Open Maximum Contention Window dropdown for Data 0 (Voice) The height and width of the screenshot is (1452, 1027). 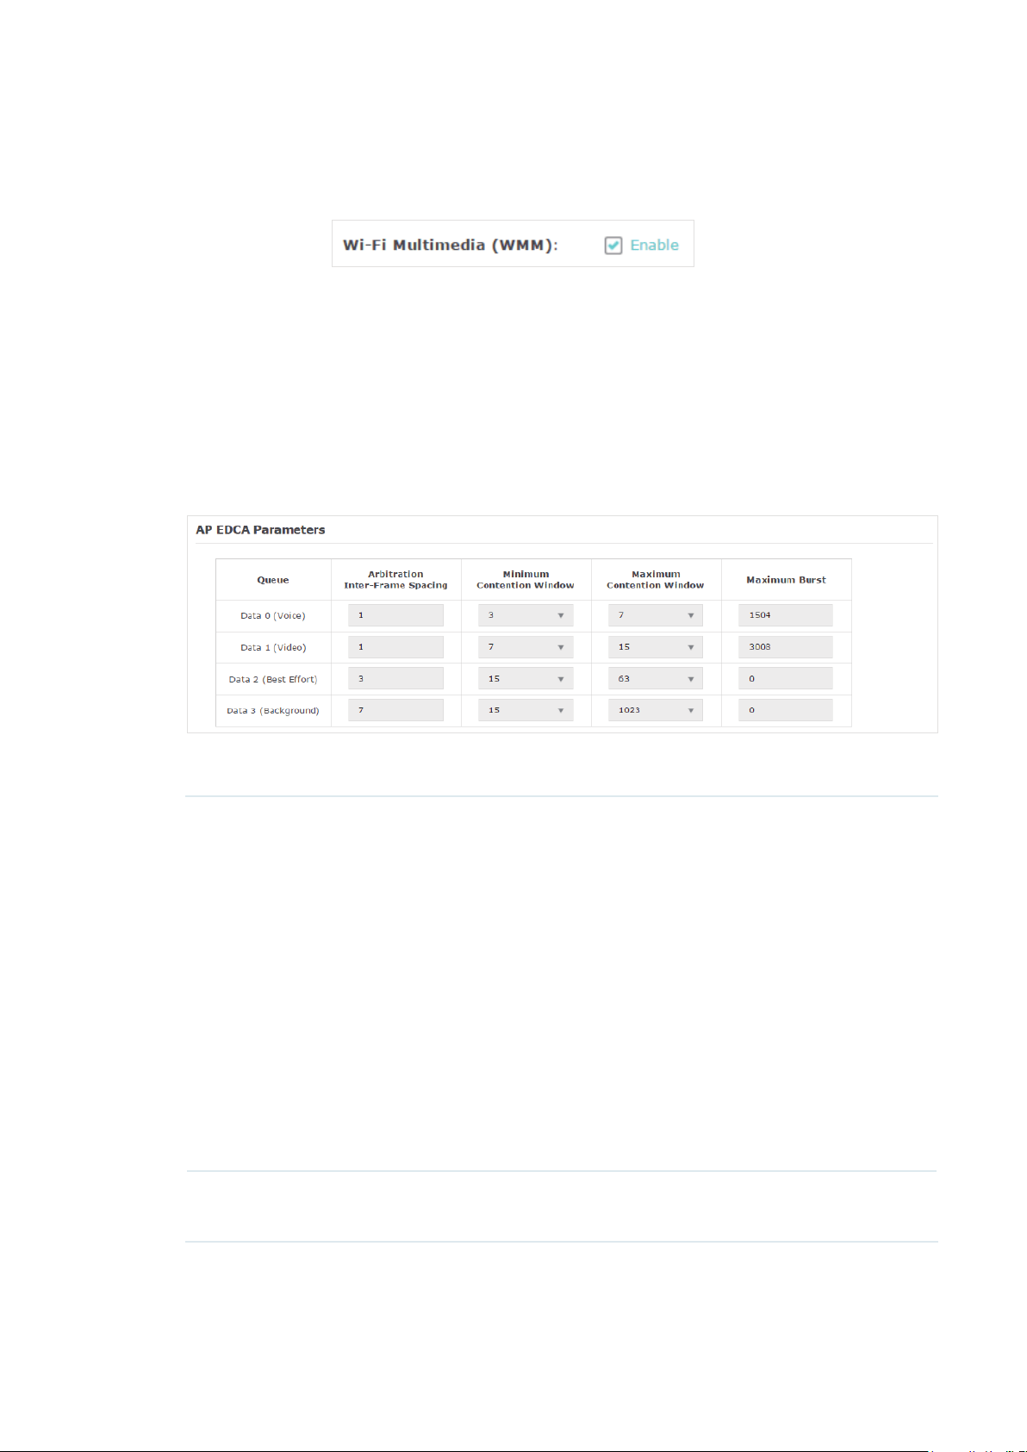(x=656, y=615)
